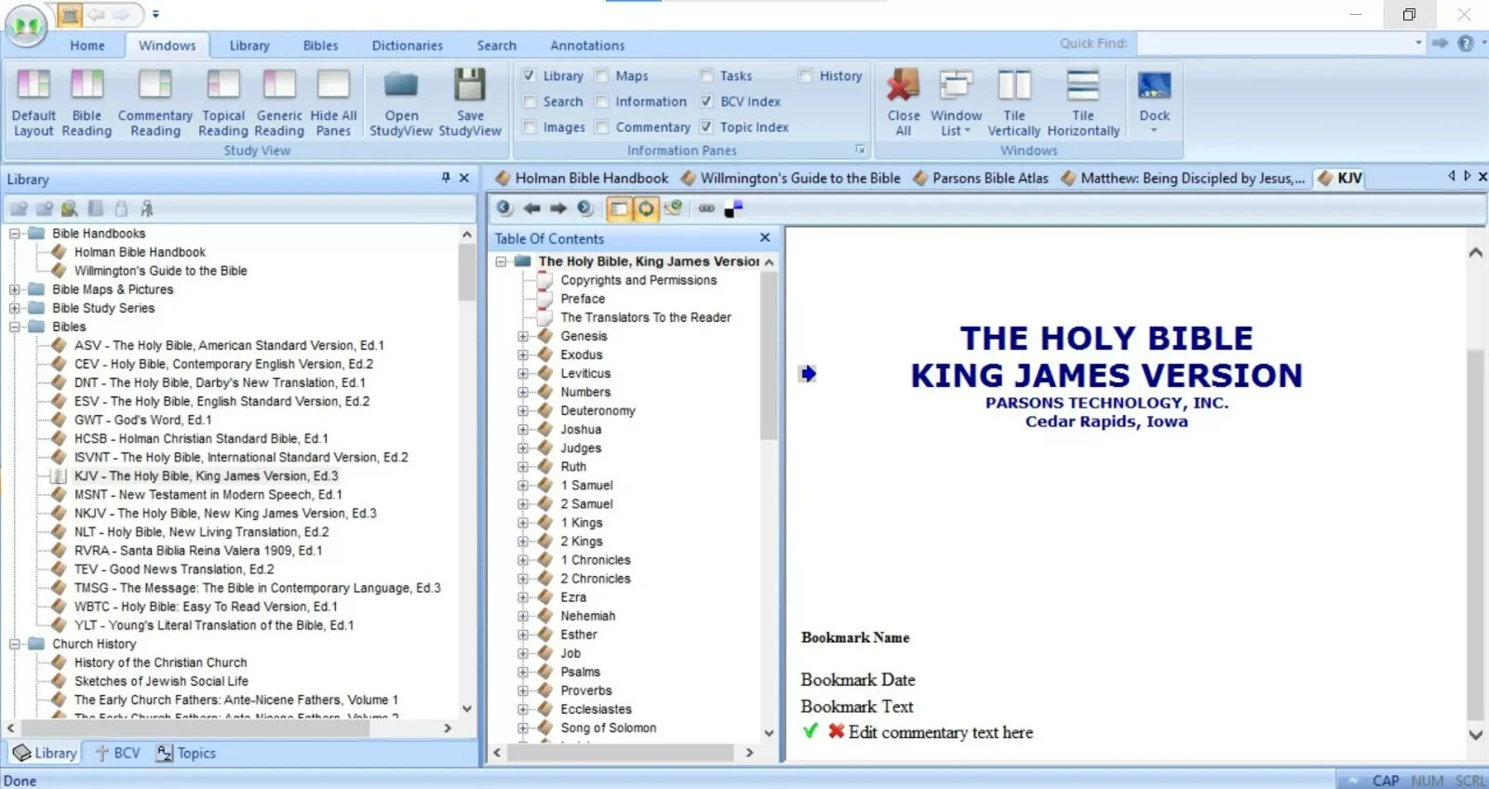Enable the History pane checkbox
Viewport: 1489px width, 789px height.
806,75
